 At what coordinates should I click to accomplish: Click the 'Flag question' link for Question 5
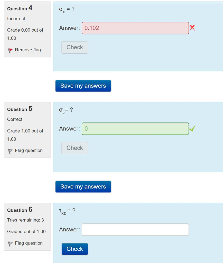(x=29, y=151)
